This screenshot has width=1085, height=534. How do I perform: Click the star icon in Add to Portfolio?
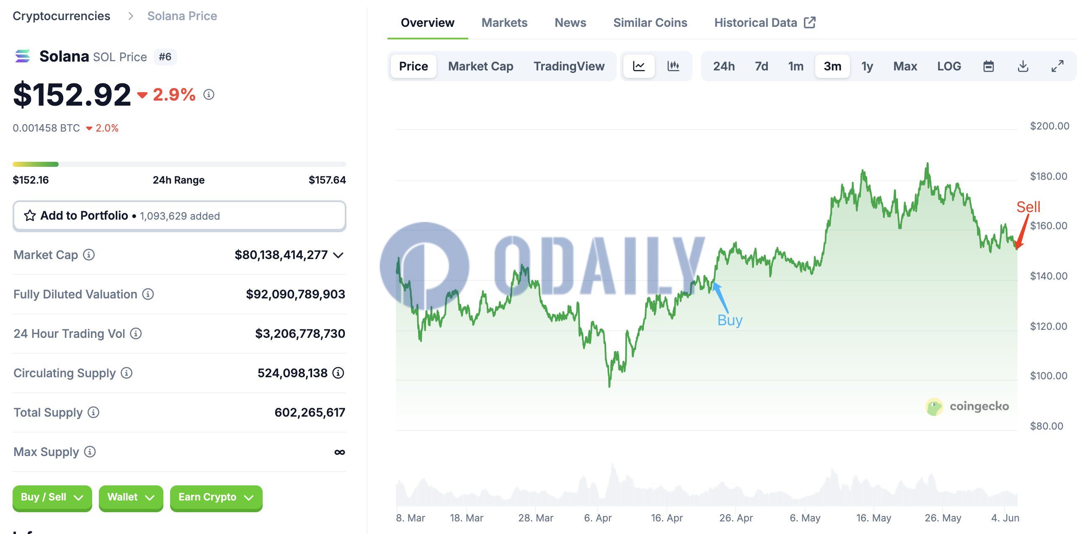[29, 216]
